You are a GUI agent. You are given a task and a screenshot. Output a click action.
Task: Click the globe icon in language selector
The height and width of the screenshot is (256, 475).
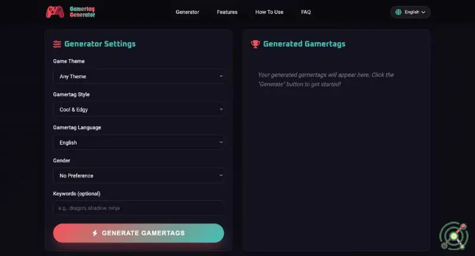coord(398,12)
